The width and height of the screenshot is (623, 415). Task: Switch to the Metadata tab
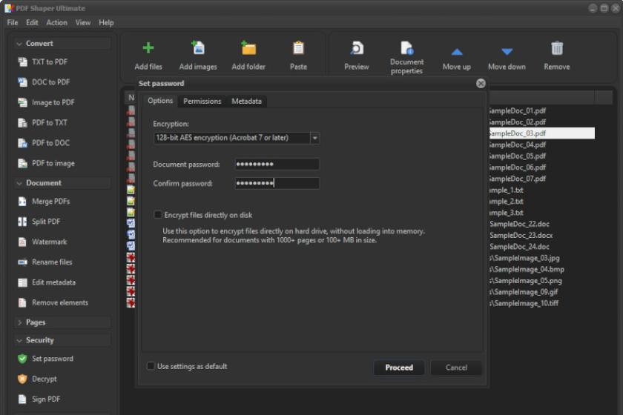pyautogui.click(x=246, y=102)
